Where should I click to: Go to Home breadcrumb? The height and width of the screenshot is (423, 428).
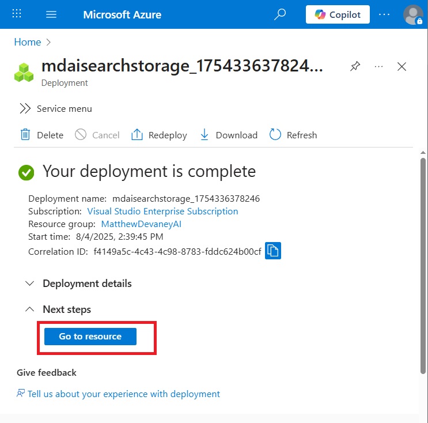[27, 42]
